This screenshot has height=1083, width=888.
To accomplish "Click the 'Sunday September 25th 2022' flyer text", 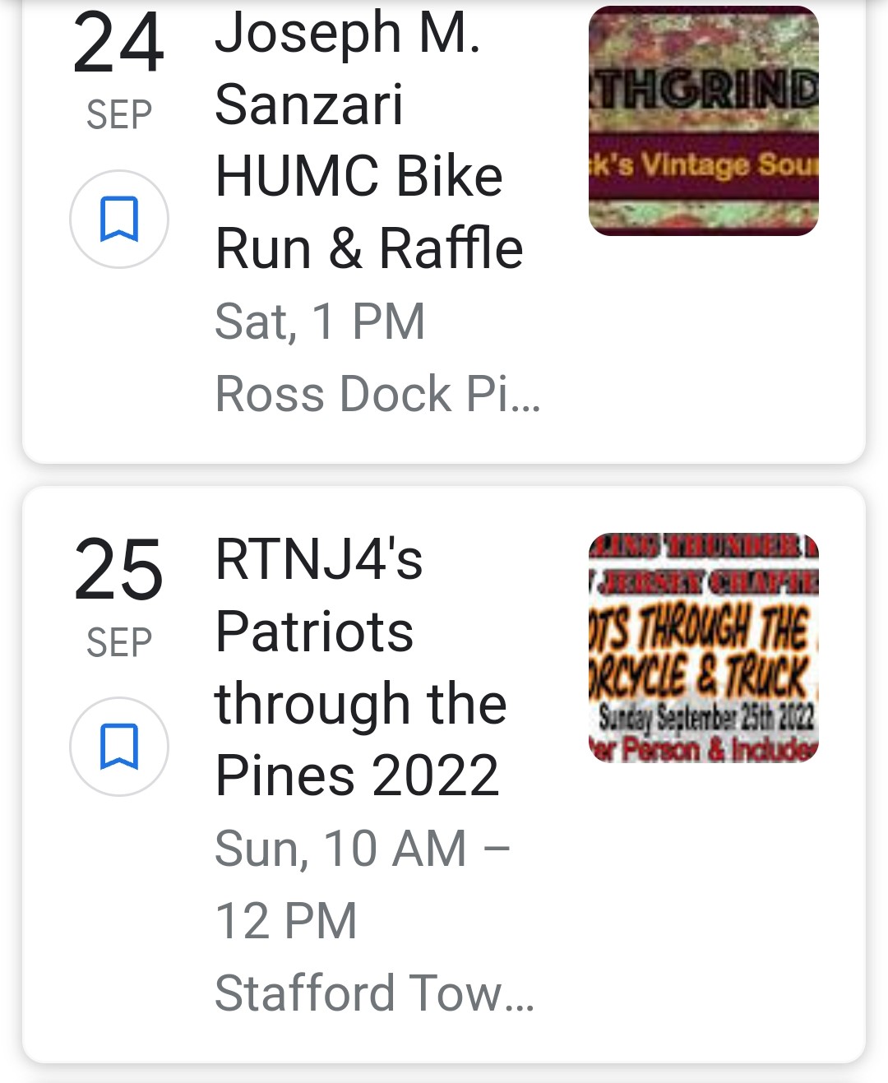I will click(x=705, y=718).
